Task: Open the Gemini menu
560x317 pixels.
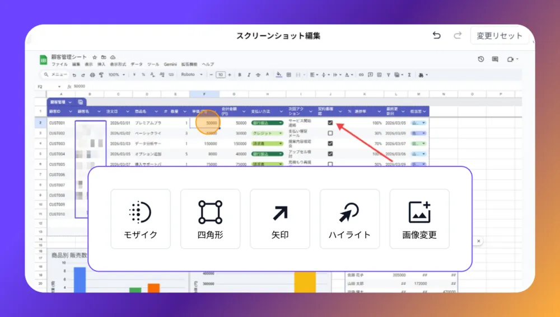Action: click(x=170, y=64)
